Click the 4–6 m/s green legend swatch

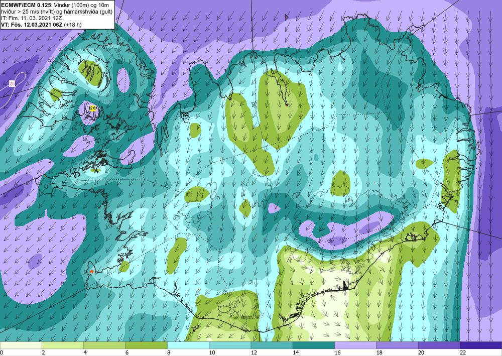coord(105,345)
